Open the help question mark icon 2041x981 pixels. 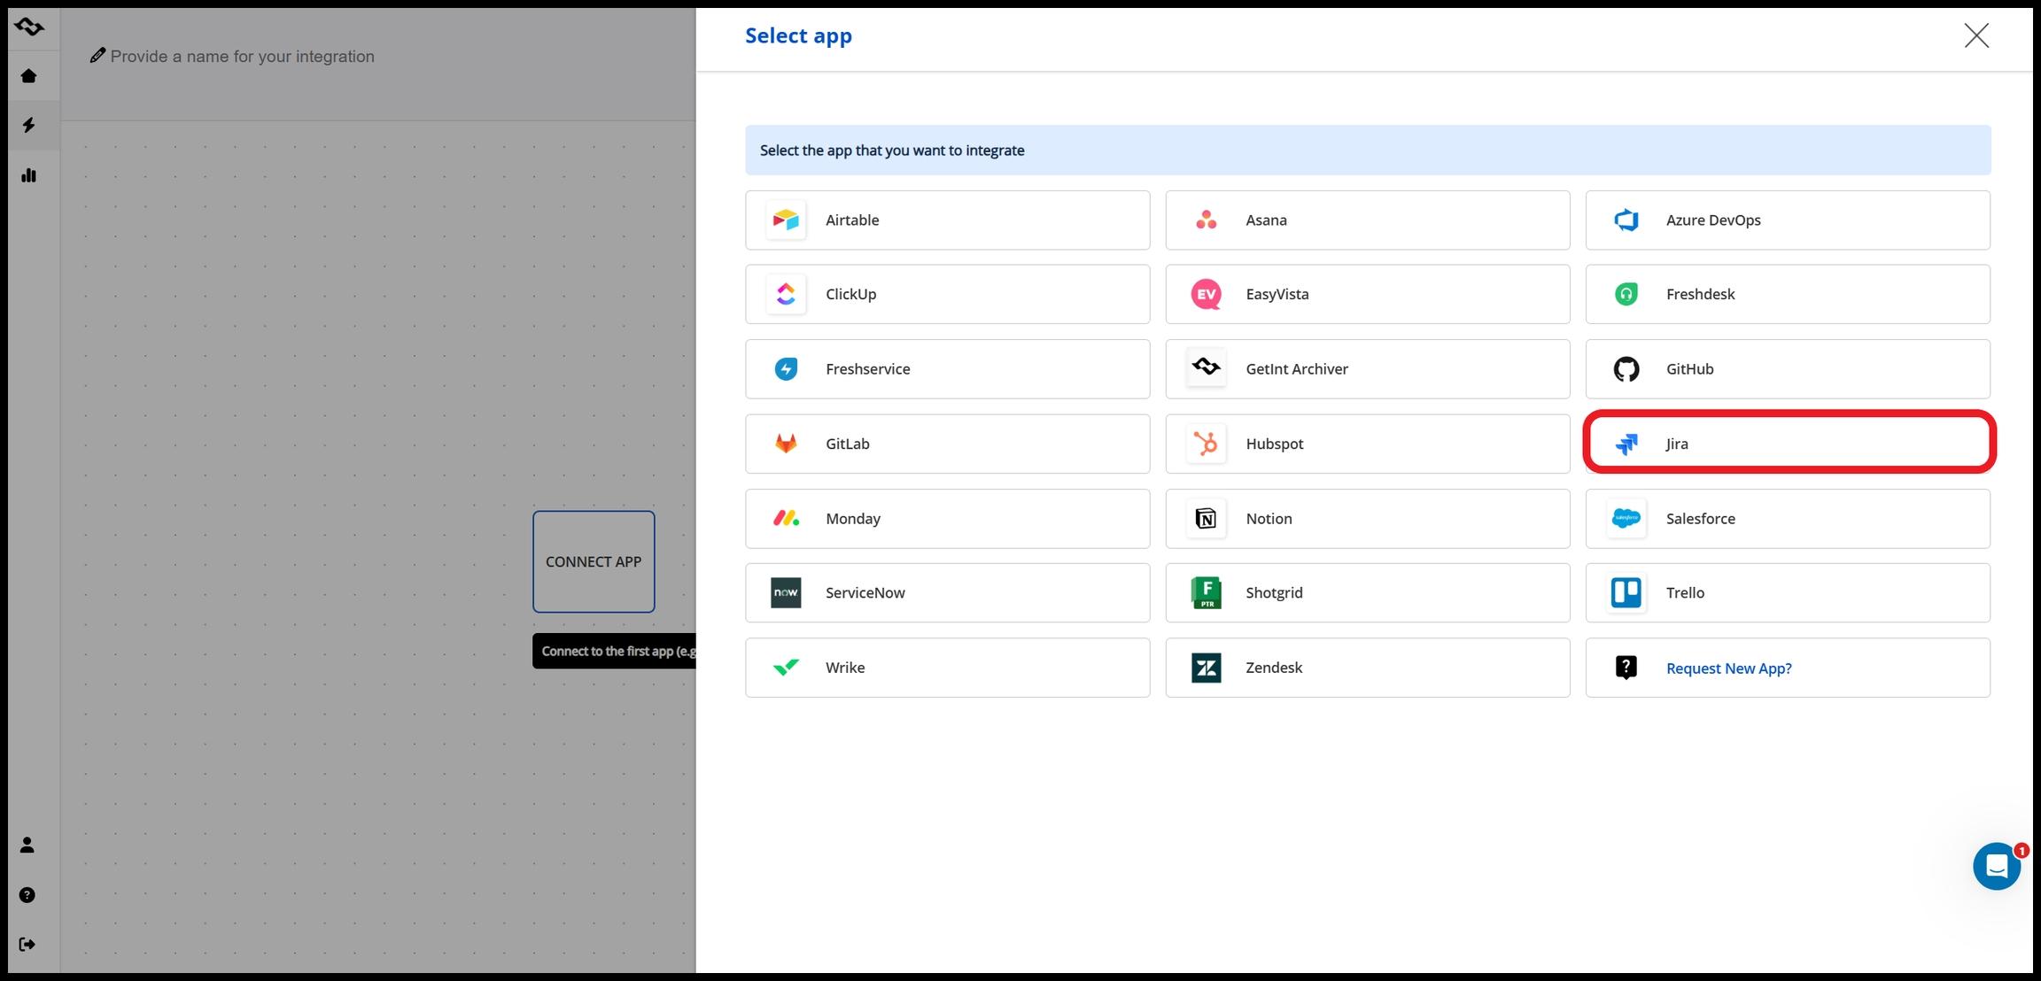pyautogui.click(x=27, y=895)
